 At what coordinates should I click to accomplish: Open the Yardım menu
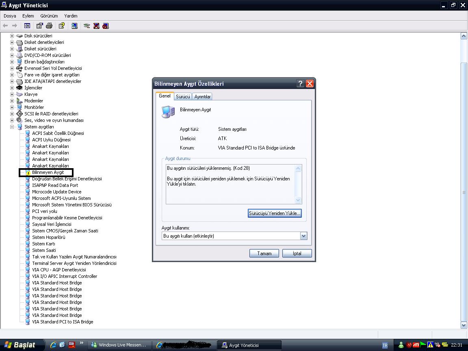coord(71,16)
